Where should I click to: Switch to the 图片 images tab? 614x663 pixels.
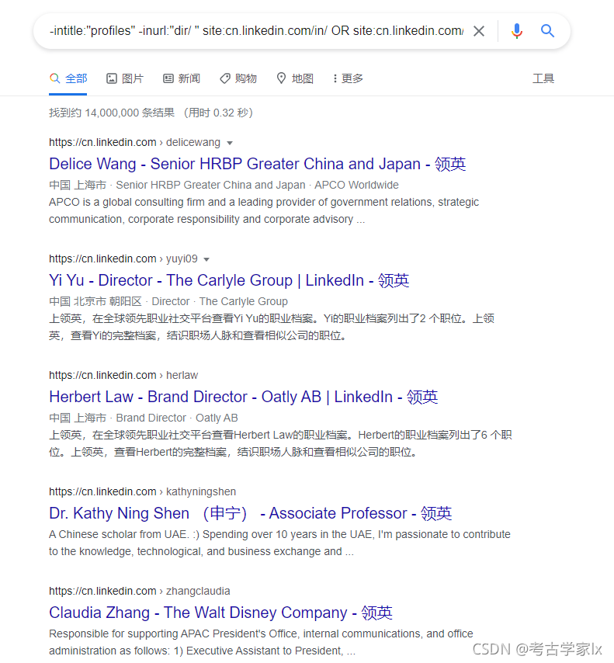pyautogui.click(x=125, y=78)
